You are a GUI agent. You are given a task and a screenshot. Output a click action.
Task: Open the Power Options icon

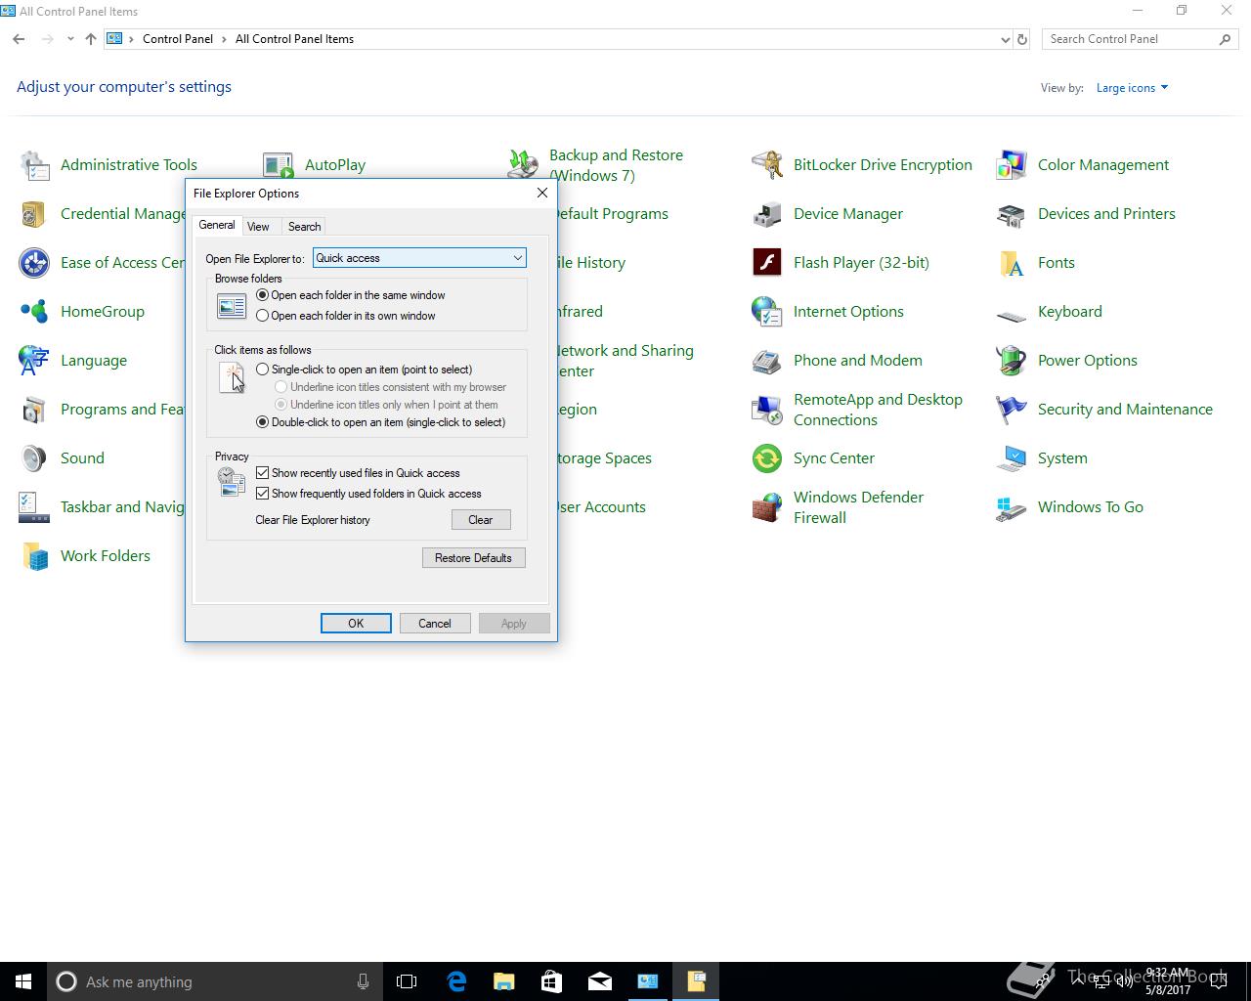pos(1012,361)
